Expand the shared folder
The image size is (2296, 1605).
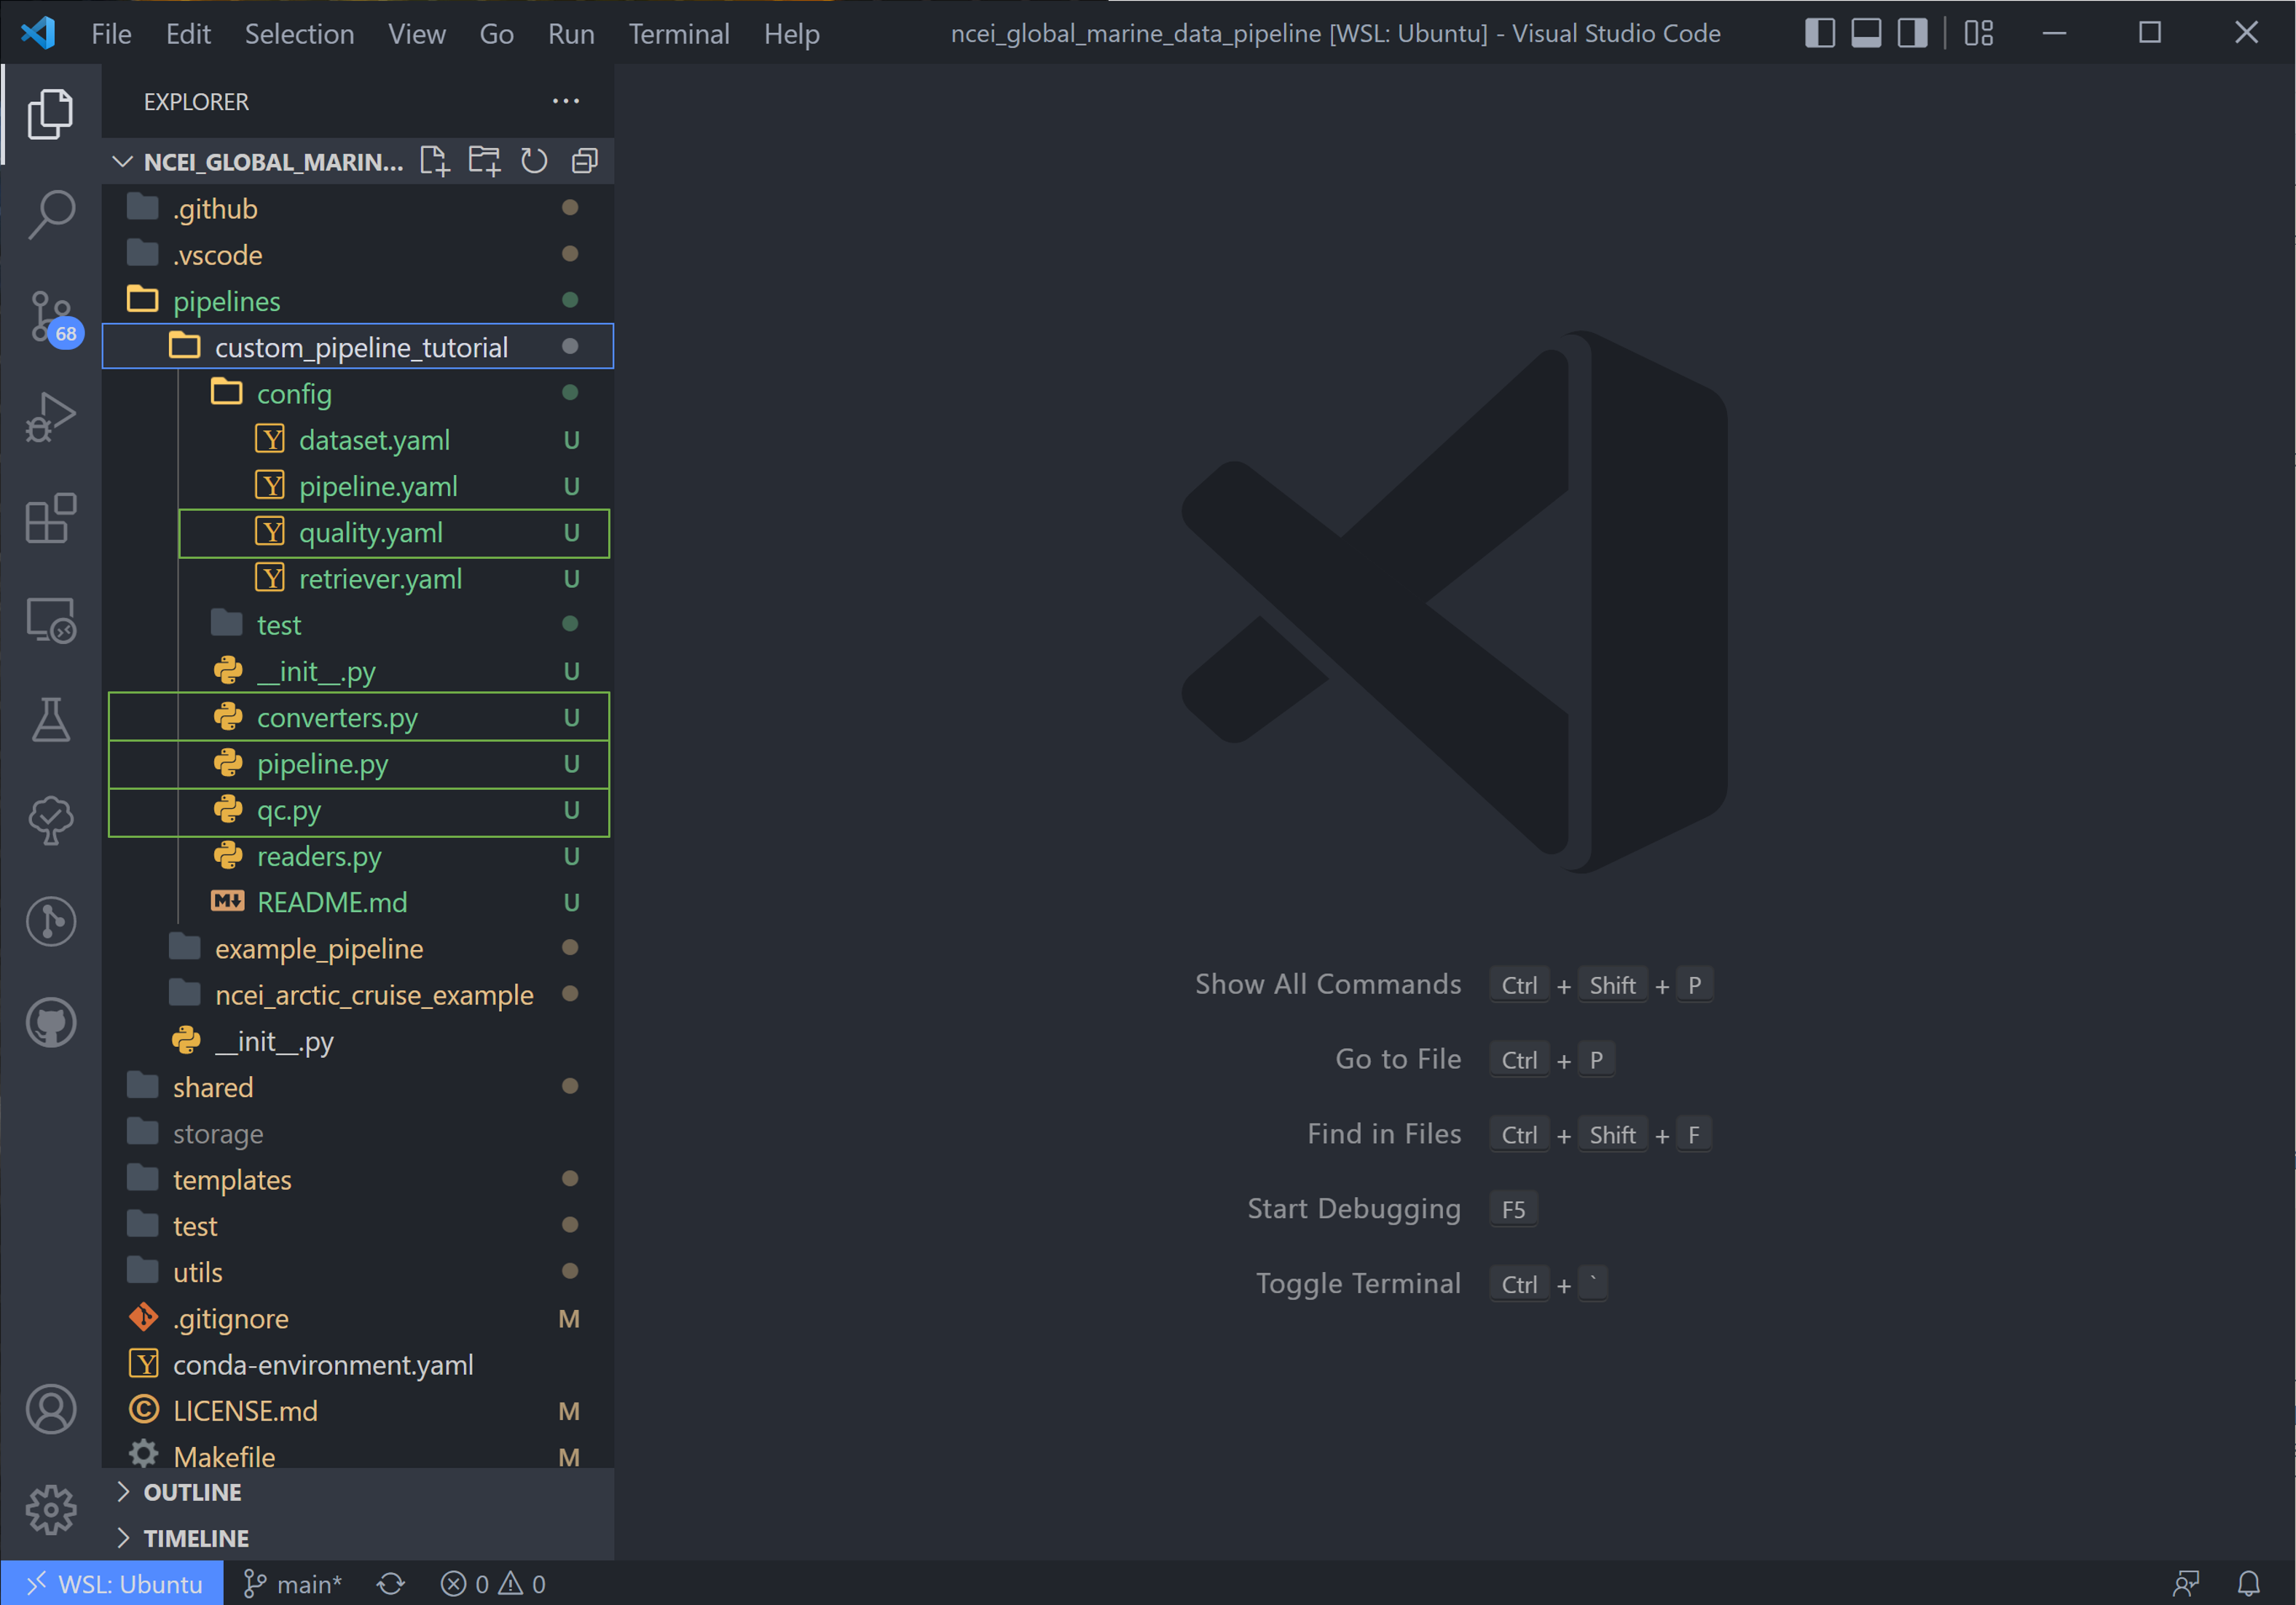(358, 1087)
